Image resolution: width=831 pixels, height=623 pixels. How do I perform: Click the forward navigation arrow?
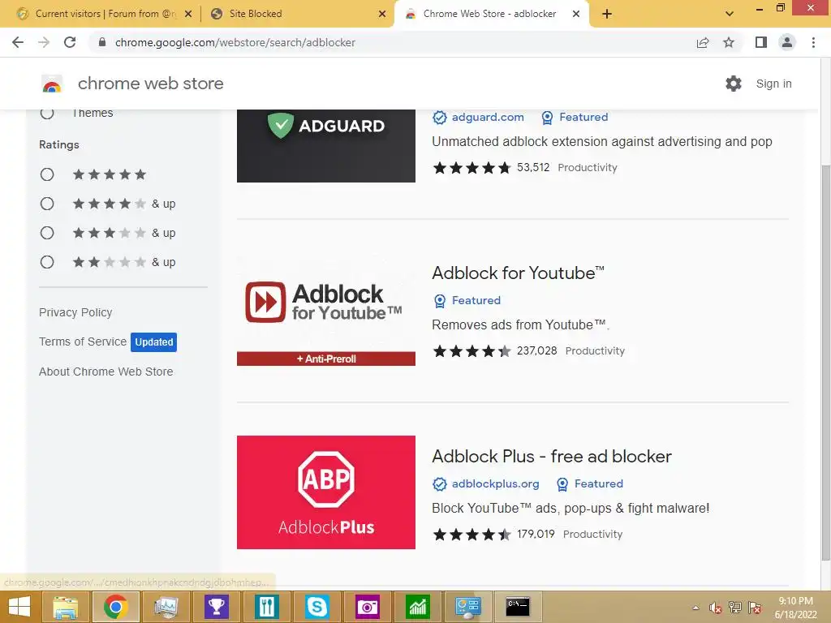[44, 42]
